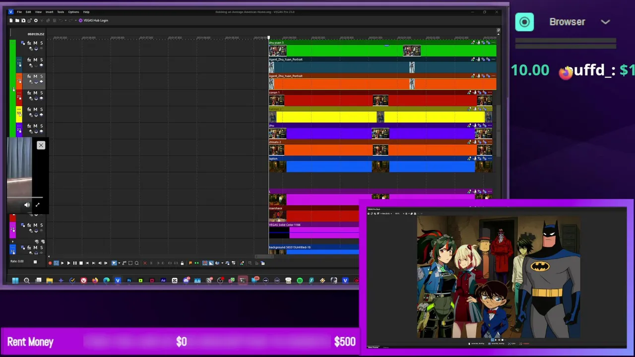Solo the green top track

41,43
